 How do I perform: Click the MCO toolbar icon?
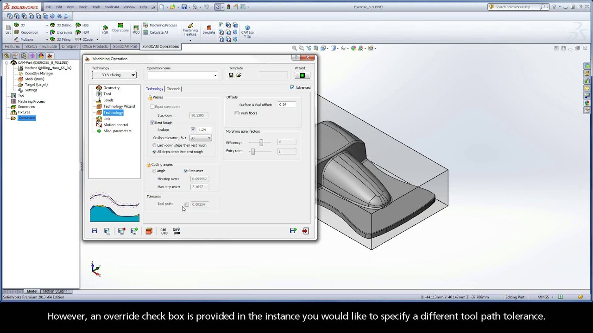click(136, 30)
